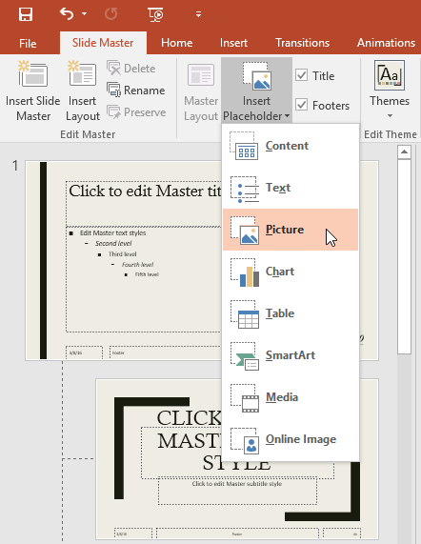The image size is (421, 544).
Task: Click the Table placeholder grid icon
Action: pyautogui.click(x=244, y=314)
